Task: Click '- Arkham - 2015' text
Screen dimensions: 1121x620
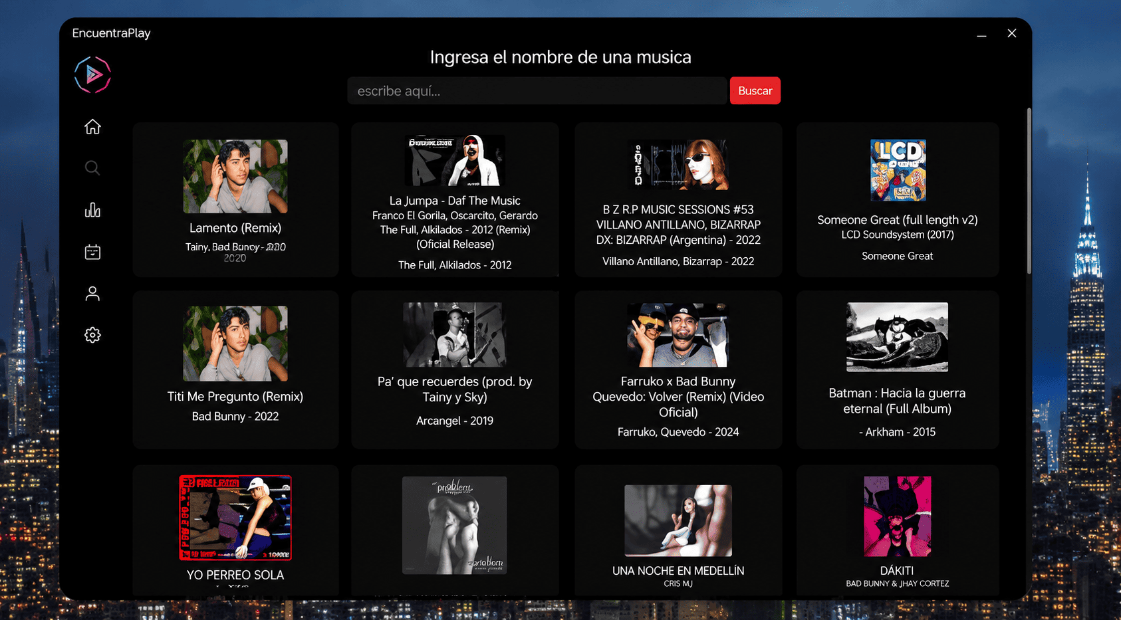Action: pyautogui.click(x=898, y=432)
